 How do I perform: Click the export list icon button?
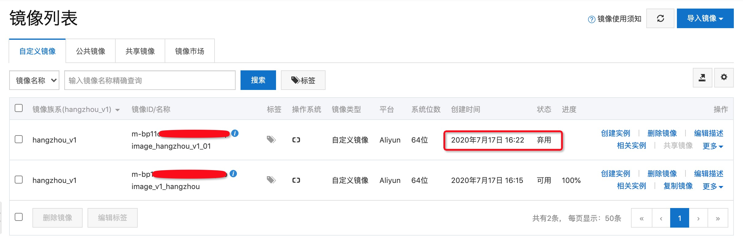[702, 78]
